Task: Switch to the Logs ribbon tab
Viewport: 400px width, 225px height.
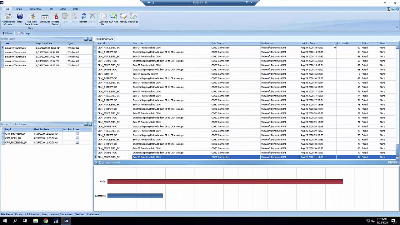Action: tap(51, 9)
